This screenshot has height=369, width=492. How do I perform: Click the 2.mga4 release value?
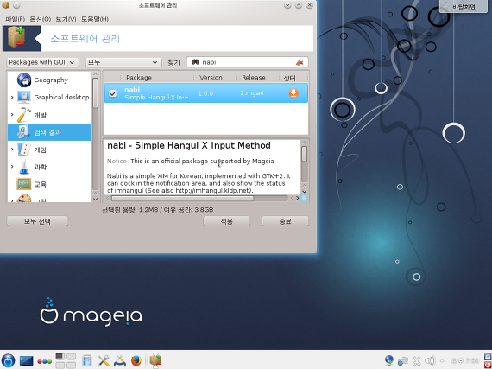[252, 93]
